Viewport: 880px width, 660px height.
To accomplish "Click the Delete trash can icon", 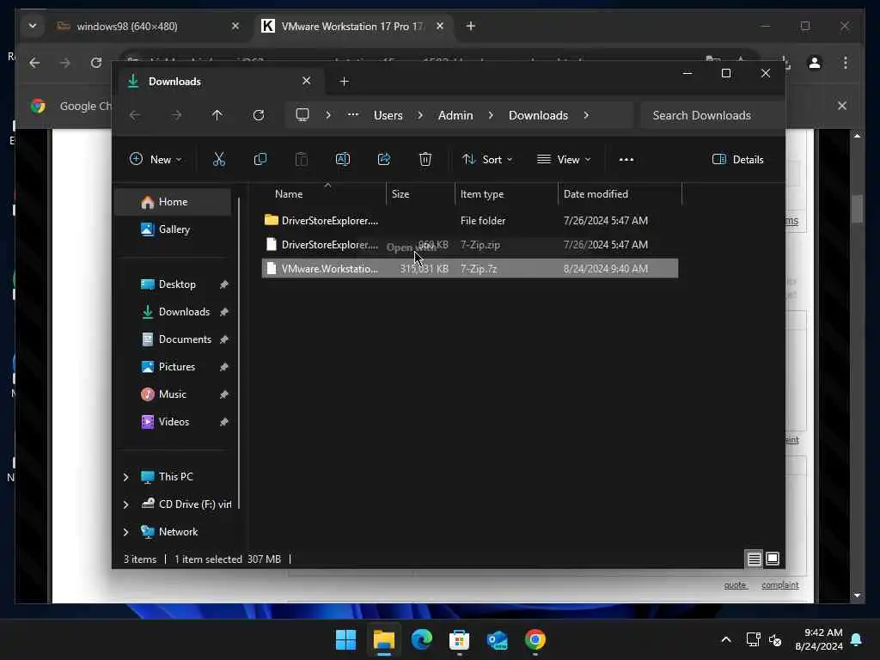I will pyautogui.click(x=425, y=159).
